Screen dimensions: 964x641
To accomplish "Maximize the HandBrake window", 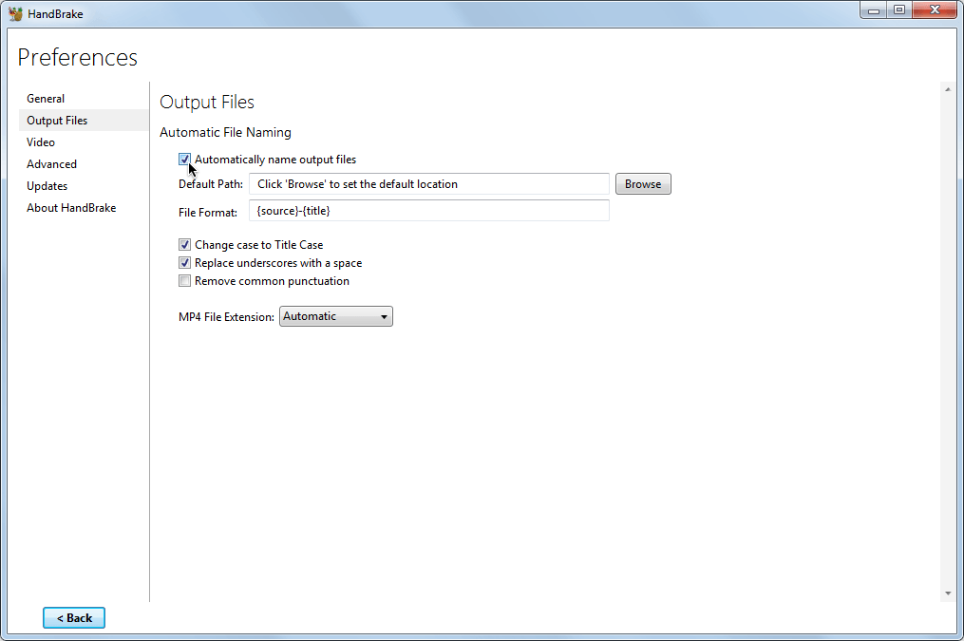I will tap(898, 9).
